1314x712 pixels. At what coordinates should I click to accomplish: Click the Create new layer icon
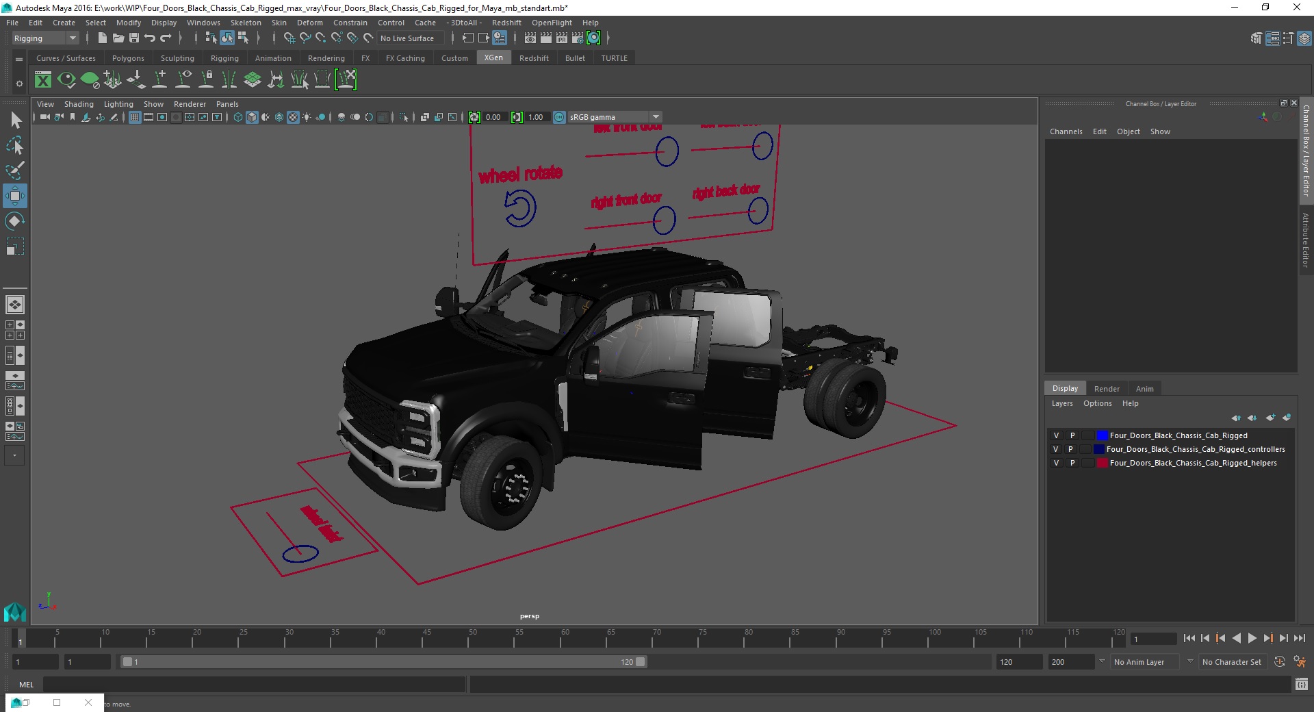pyautogui.click(x=1270, y=418)
